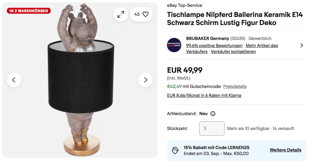
Task: Expand the product image to fullscreen
Action: click(121, 14)
